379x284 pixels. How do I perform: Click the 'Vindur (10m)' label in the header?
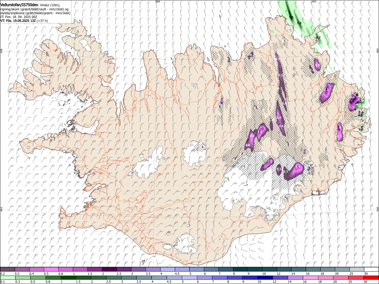50,5
